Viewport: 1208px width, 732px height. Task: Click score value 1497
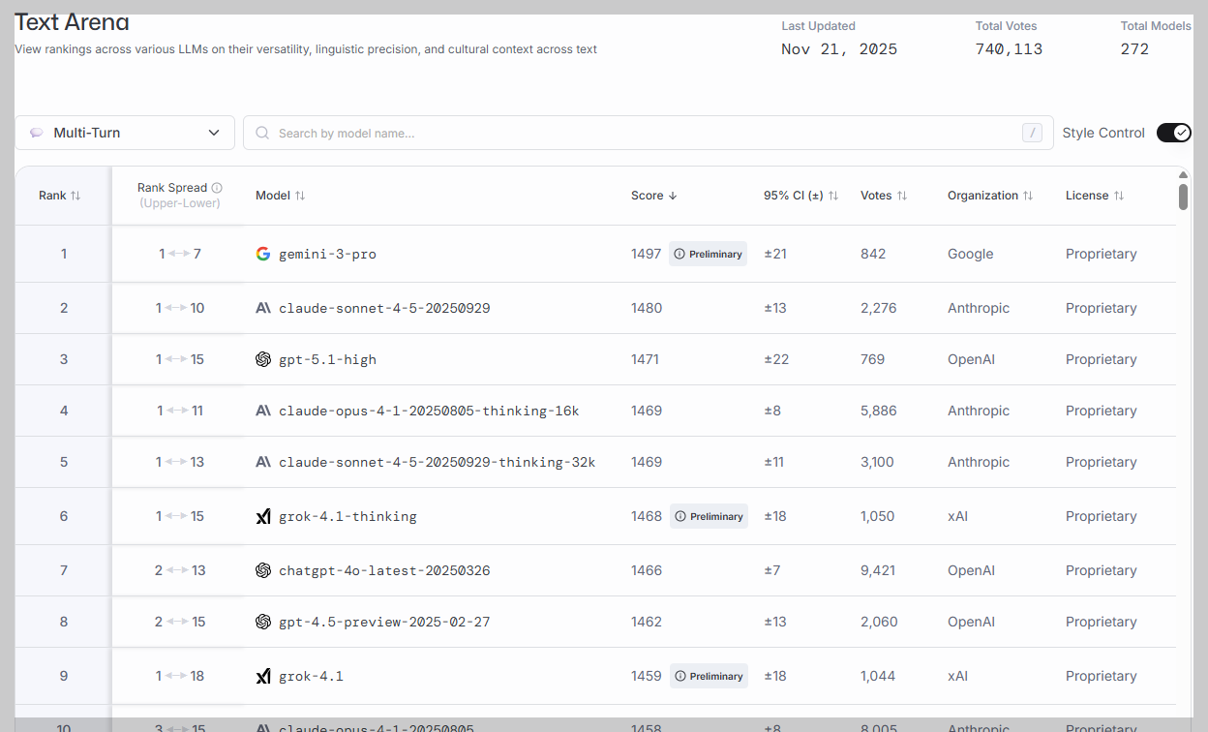pos(646,254)
